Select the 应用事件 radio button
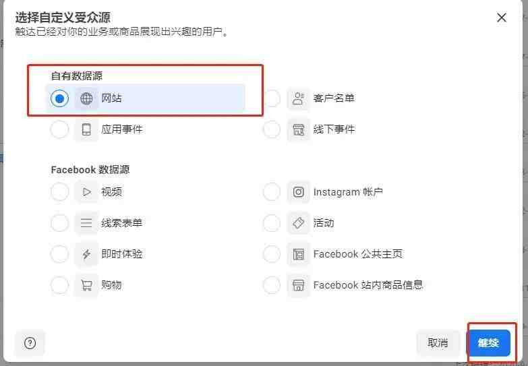The width and height of the screenshot is (528, 366). [x=59, y=129]
